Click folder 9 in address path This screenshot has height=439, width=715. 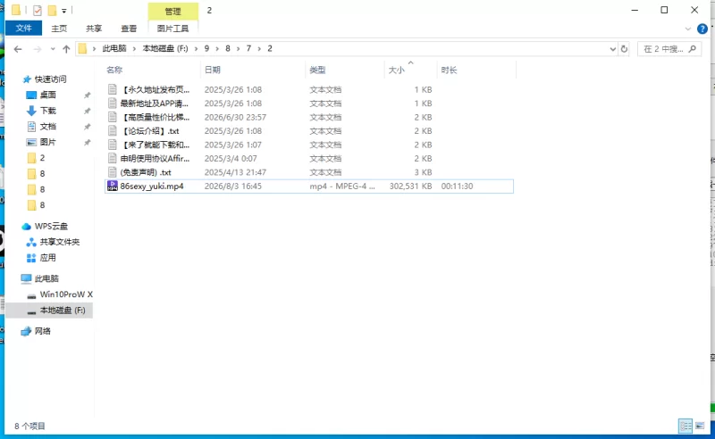[x=206, y=48]
